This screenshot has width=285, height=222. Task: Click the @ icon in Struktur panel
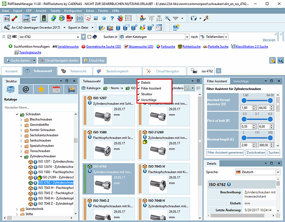click(25, 90)
